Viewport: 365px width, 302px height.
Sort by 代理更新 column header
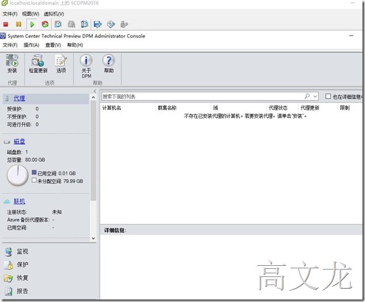[310, 108]
